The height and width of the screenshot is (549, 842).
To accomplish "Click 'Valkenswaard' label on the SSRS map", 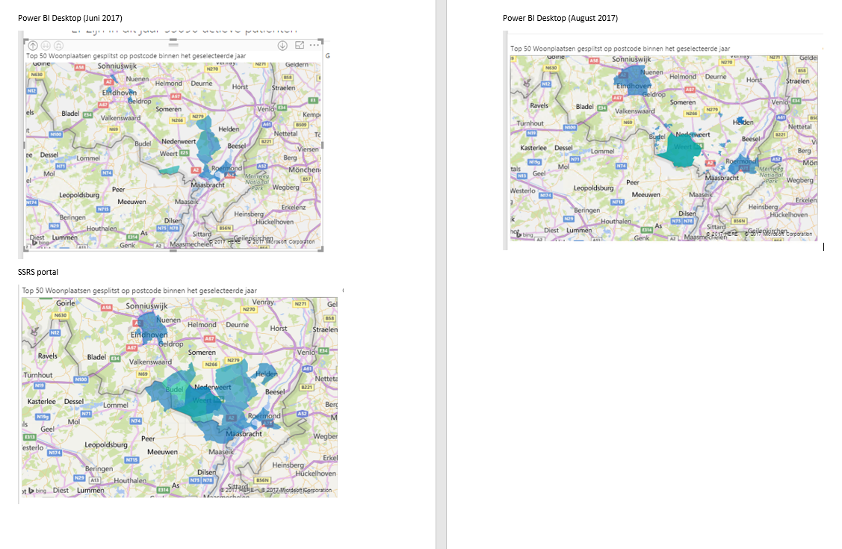I will click(x=150, y=362).
